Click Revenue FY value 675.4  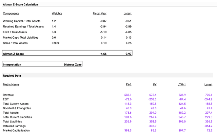[x=153, y=95]
